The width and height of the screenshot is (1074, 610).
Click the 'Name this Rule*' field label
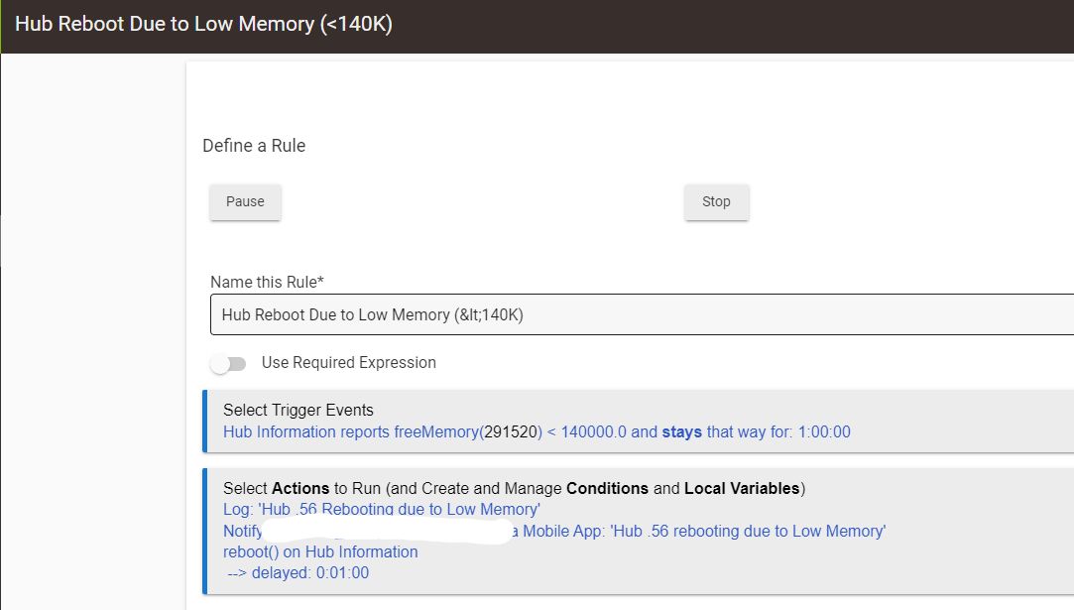click(267, 283)
